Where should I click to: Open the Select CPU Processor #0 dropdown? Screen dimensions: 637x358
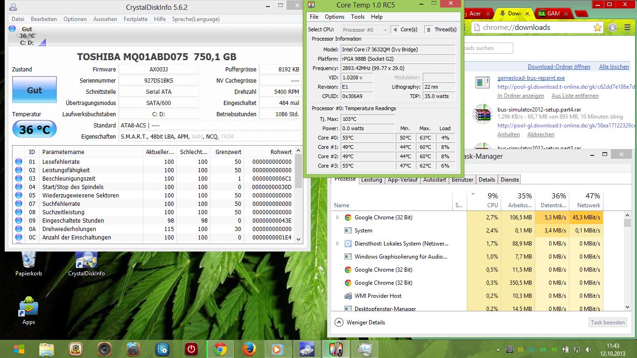tap(365, 29)
